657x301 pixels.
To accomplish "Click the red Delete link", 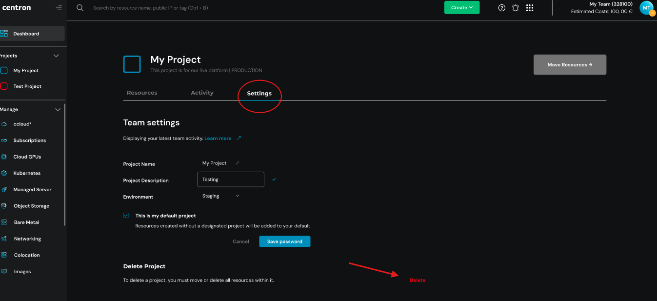I will coord(418,280).
